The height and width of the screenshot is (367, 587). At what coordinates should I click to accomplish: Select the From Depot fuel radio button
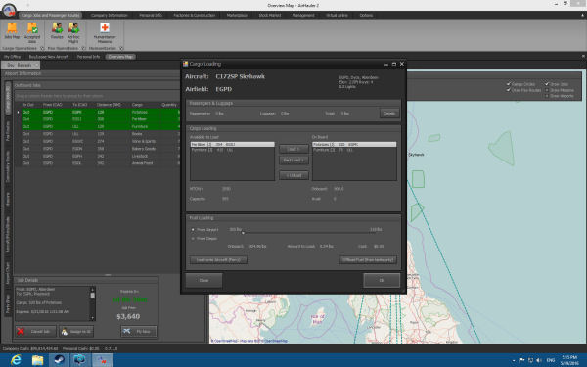193,238
